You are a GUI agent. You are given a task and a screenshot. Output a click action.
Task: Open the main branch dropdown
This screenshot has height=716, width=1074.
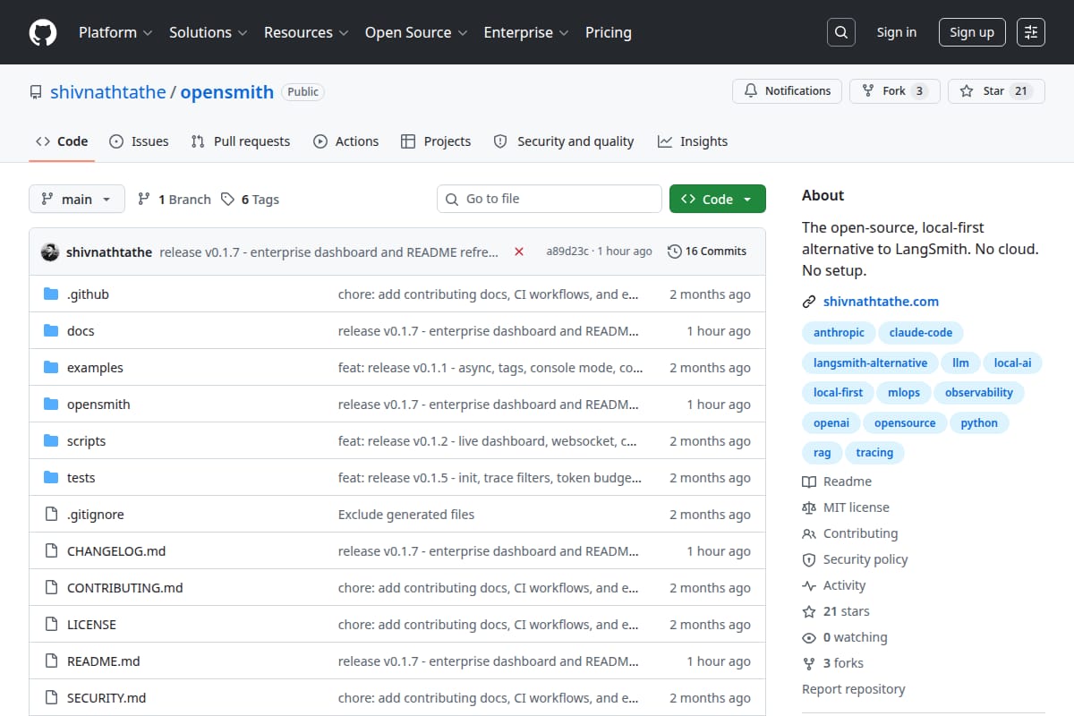coord(76,200)
